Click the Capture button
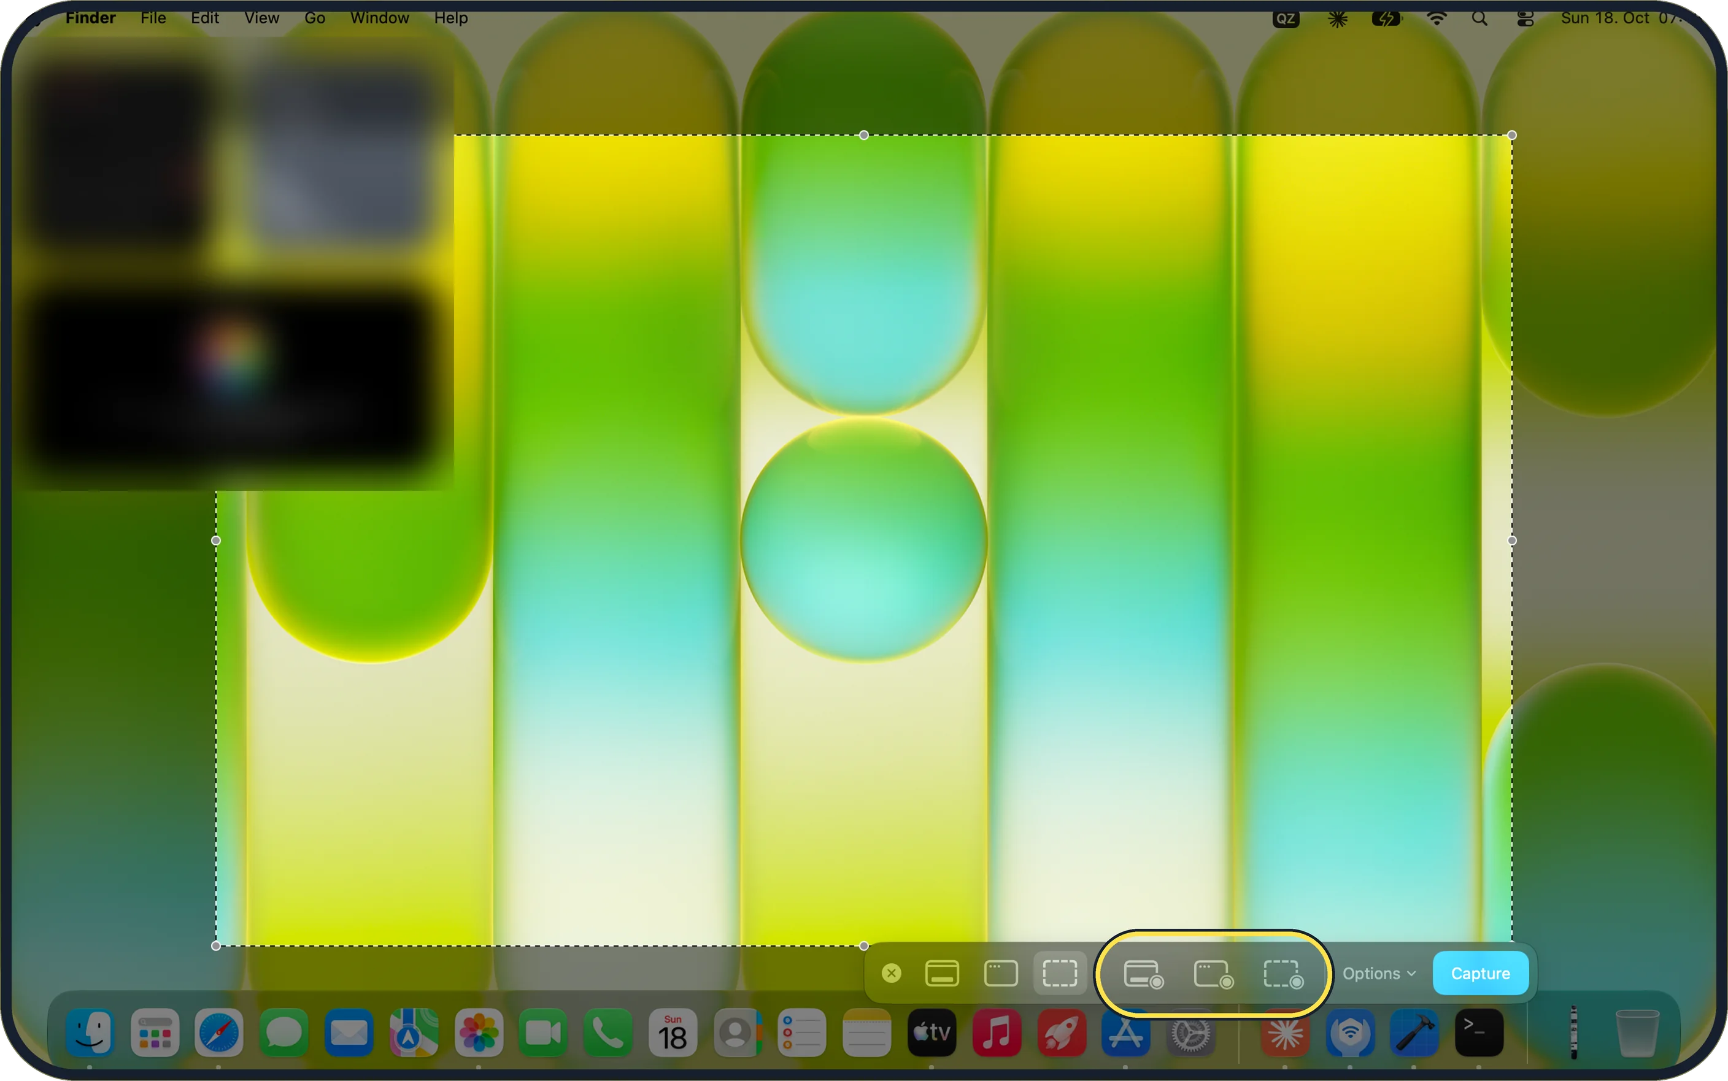 (1480, 973)
